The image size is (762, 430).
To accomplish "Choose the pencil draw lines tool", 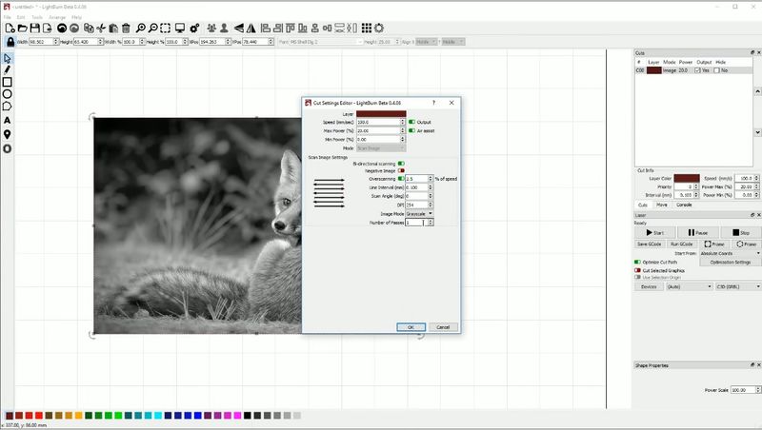I will (8, 69).
